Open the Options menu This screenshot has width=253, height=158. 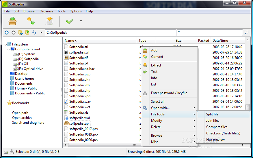(76, 11)
